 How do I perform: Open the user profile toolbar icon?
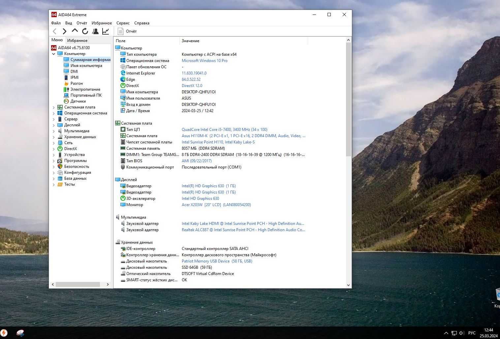95,31
